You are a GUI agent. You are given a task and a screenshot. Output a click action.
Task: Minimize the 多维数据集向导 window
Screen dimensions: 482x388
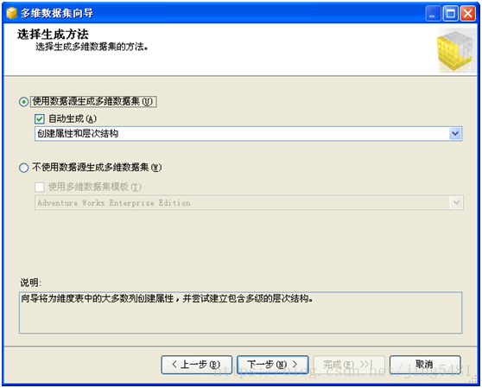[434, 14]
